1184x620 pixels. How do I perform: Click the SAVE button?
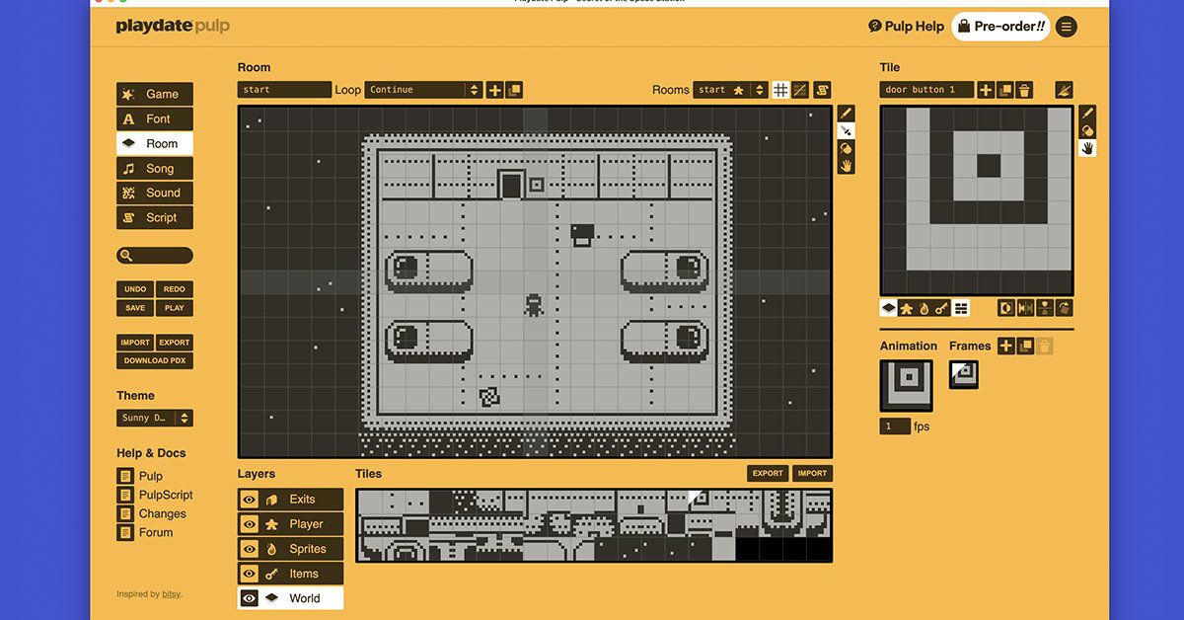(x=135, y=308)
